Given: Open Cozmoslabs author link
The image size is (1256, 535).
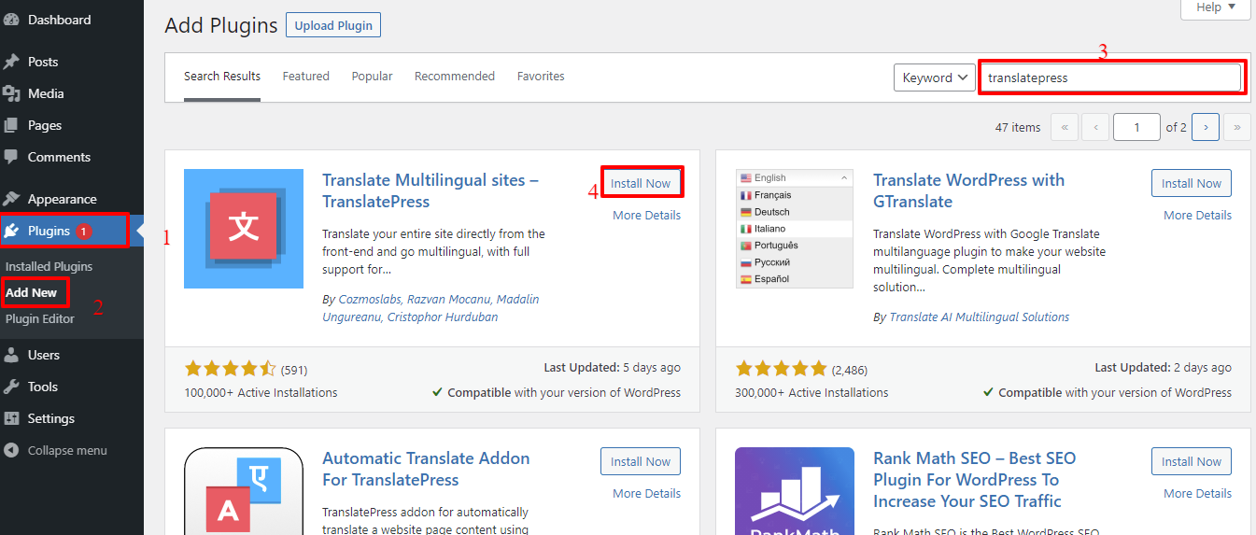Looking at the screenshot, I should (x=370, y=299).
